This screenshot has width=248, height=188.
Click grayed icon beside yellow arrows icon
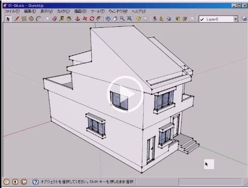point(145,19)
